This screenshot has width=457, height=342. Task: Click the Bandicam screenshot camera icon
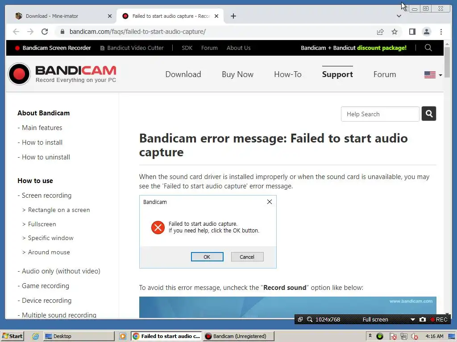[422, 319]
